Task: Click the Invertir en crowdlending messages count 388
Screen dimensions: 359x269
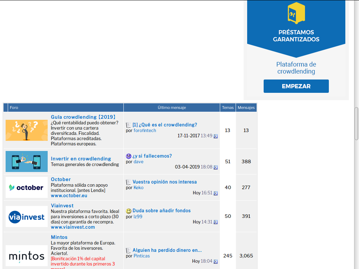Action: tap(246, 161)
